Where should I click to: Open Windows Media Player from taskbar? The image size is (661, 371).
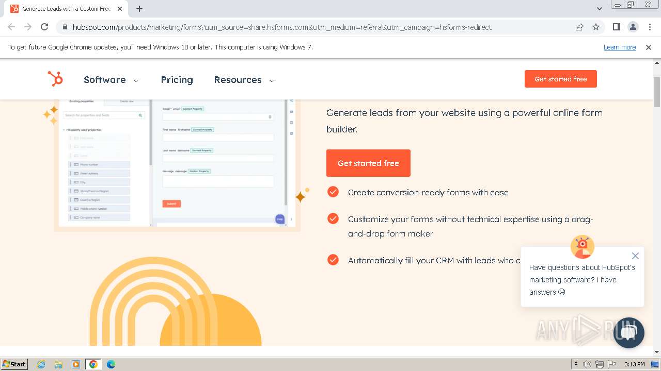coord(76,364)
